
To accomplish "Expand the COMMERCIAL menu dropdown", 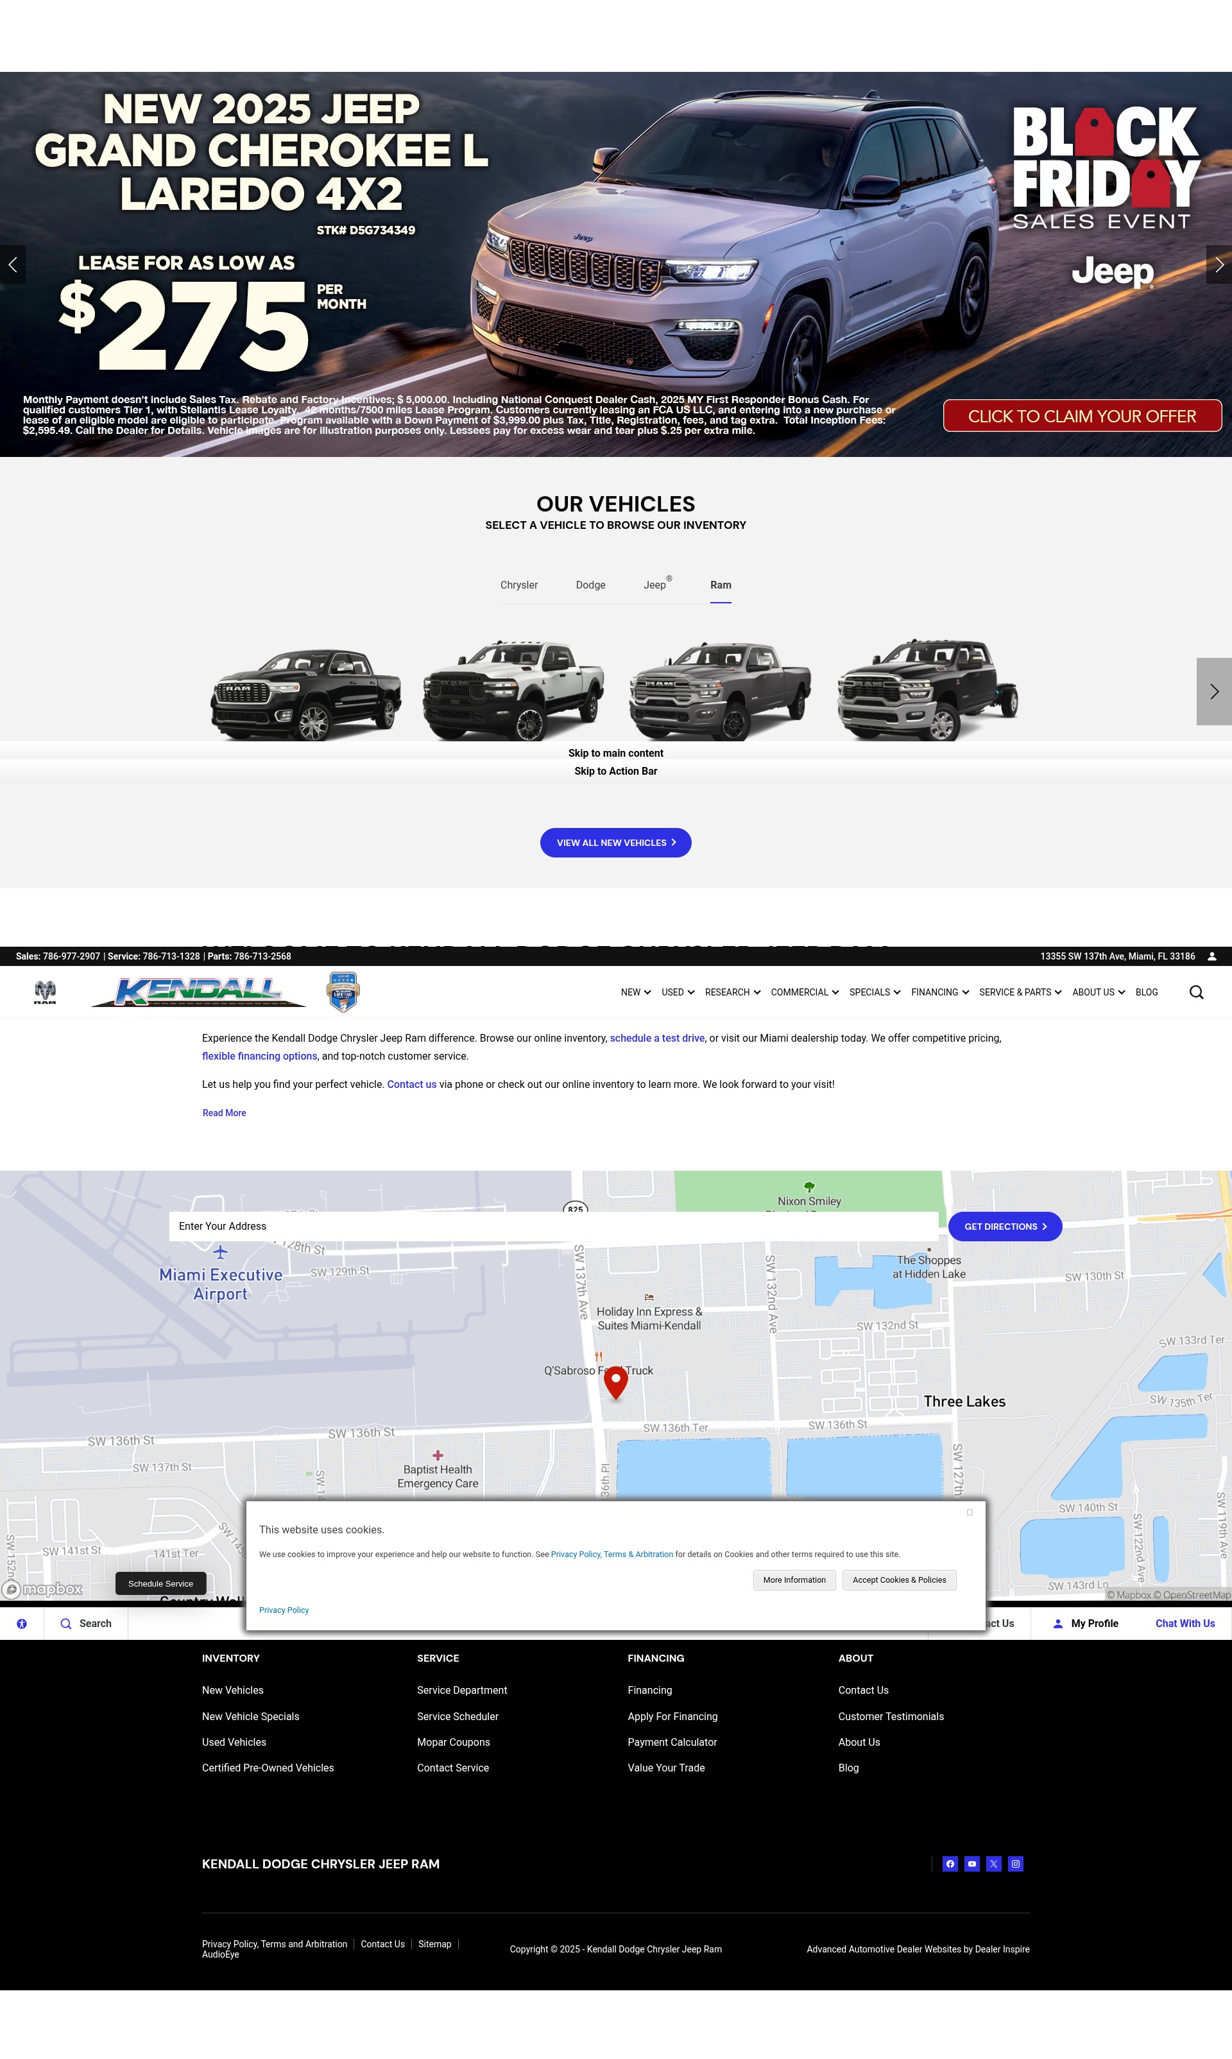I will click(x=805, y=992).
